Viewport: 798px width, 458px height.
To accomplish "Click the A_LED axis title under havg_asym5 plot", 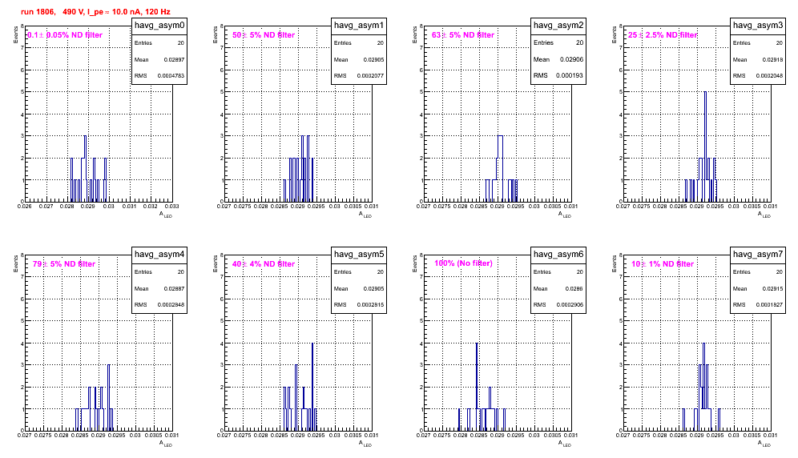I will (365, 444).
